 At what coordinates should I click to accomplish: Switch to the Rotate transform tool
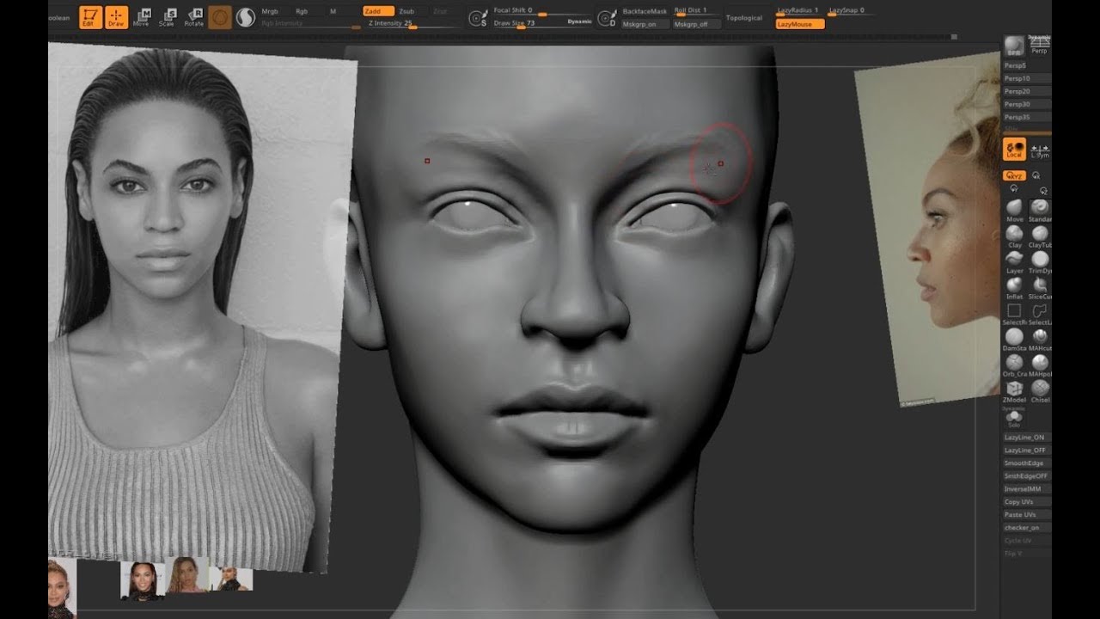pyautogui.click(x=193, y=17)
